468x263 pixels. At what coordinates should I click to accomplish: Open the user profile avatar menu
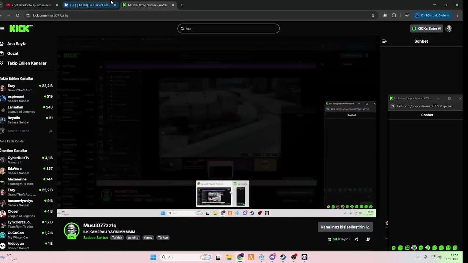(x=449, y=28)
